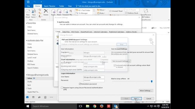
Task: Click the Password field in Logon Information
Action: point(94,81)
